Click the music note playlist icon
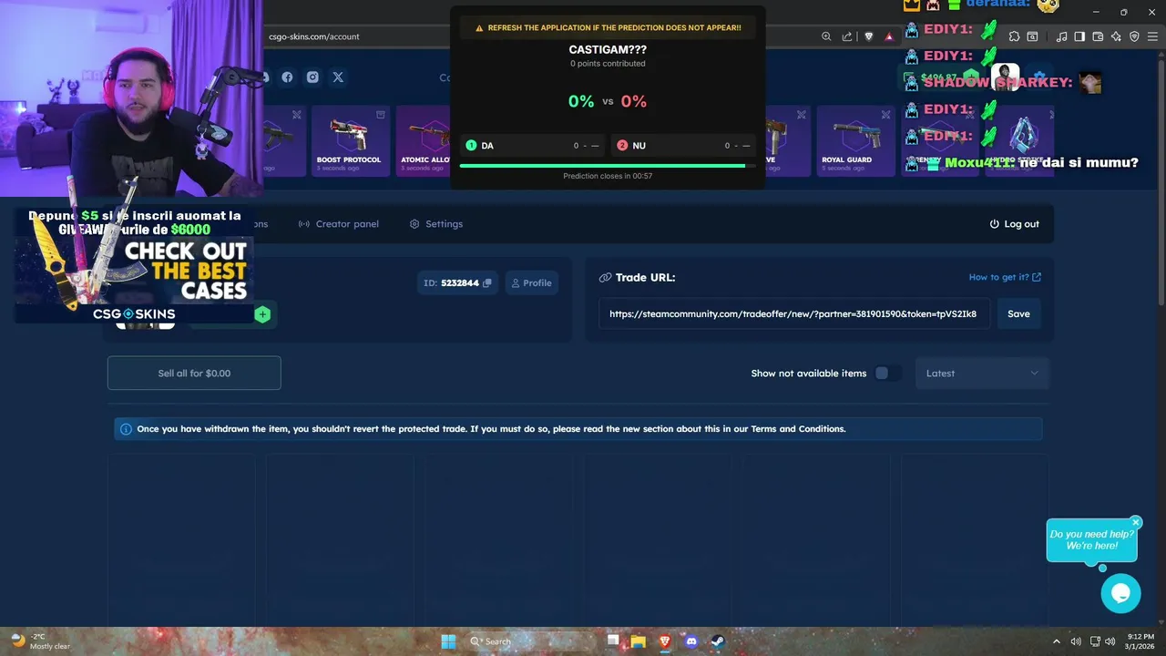The image size is (1166, 656). pyautogui.click(x=1061, y=36)
